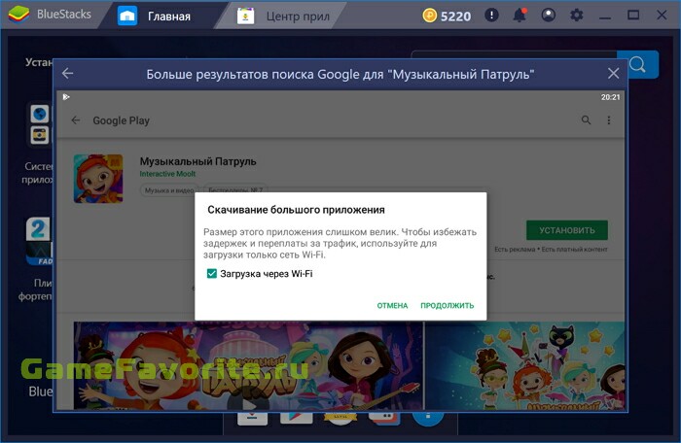Open the game icon with the number 2
This screenshot has width=681, height=443.
(39, 241)
